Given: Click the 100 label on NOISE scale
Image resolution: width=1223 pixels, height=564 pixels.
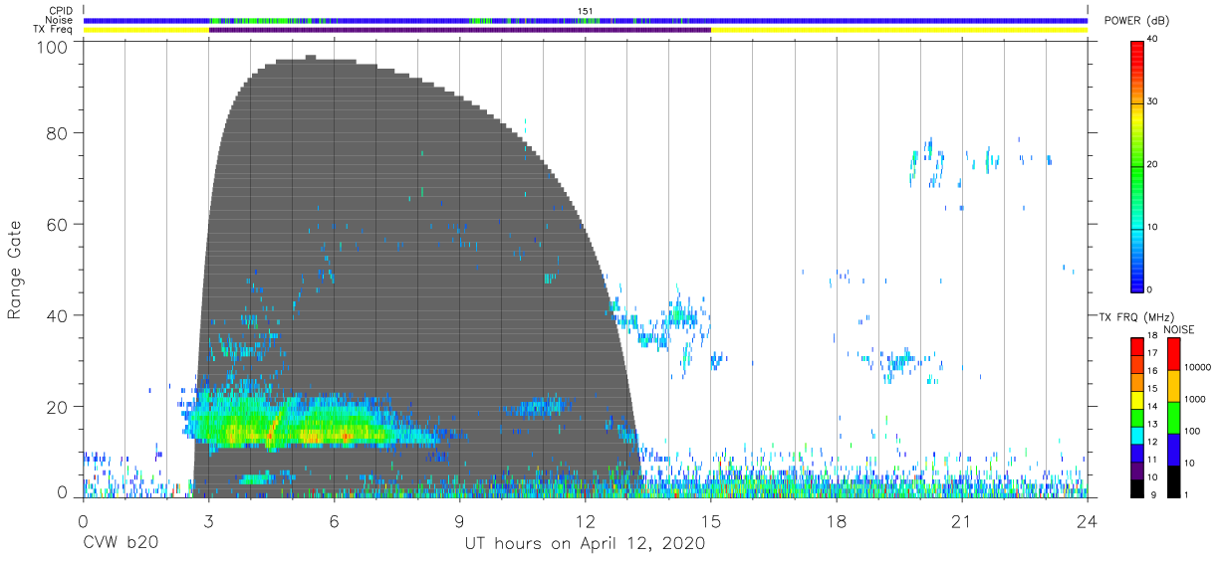Looking at the screenshot, I should (1194, 432).
